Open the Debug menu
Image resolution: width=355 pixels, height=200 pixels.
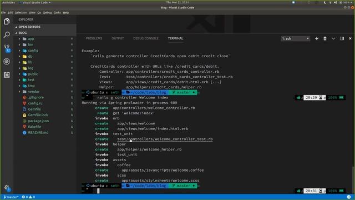[x=47, y=13]
